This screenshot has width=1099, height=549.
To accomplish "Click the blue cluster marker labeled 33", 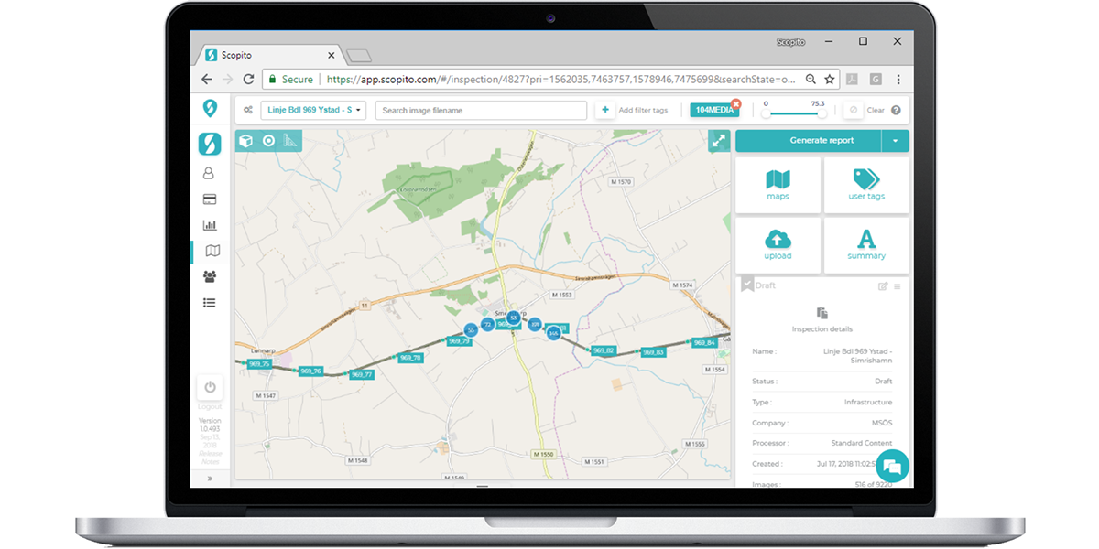I will click(x=514, y=318).
